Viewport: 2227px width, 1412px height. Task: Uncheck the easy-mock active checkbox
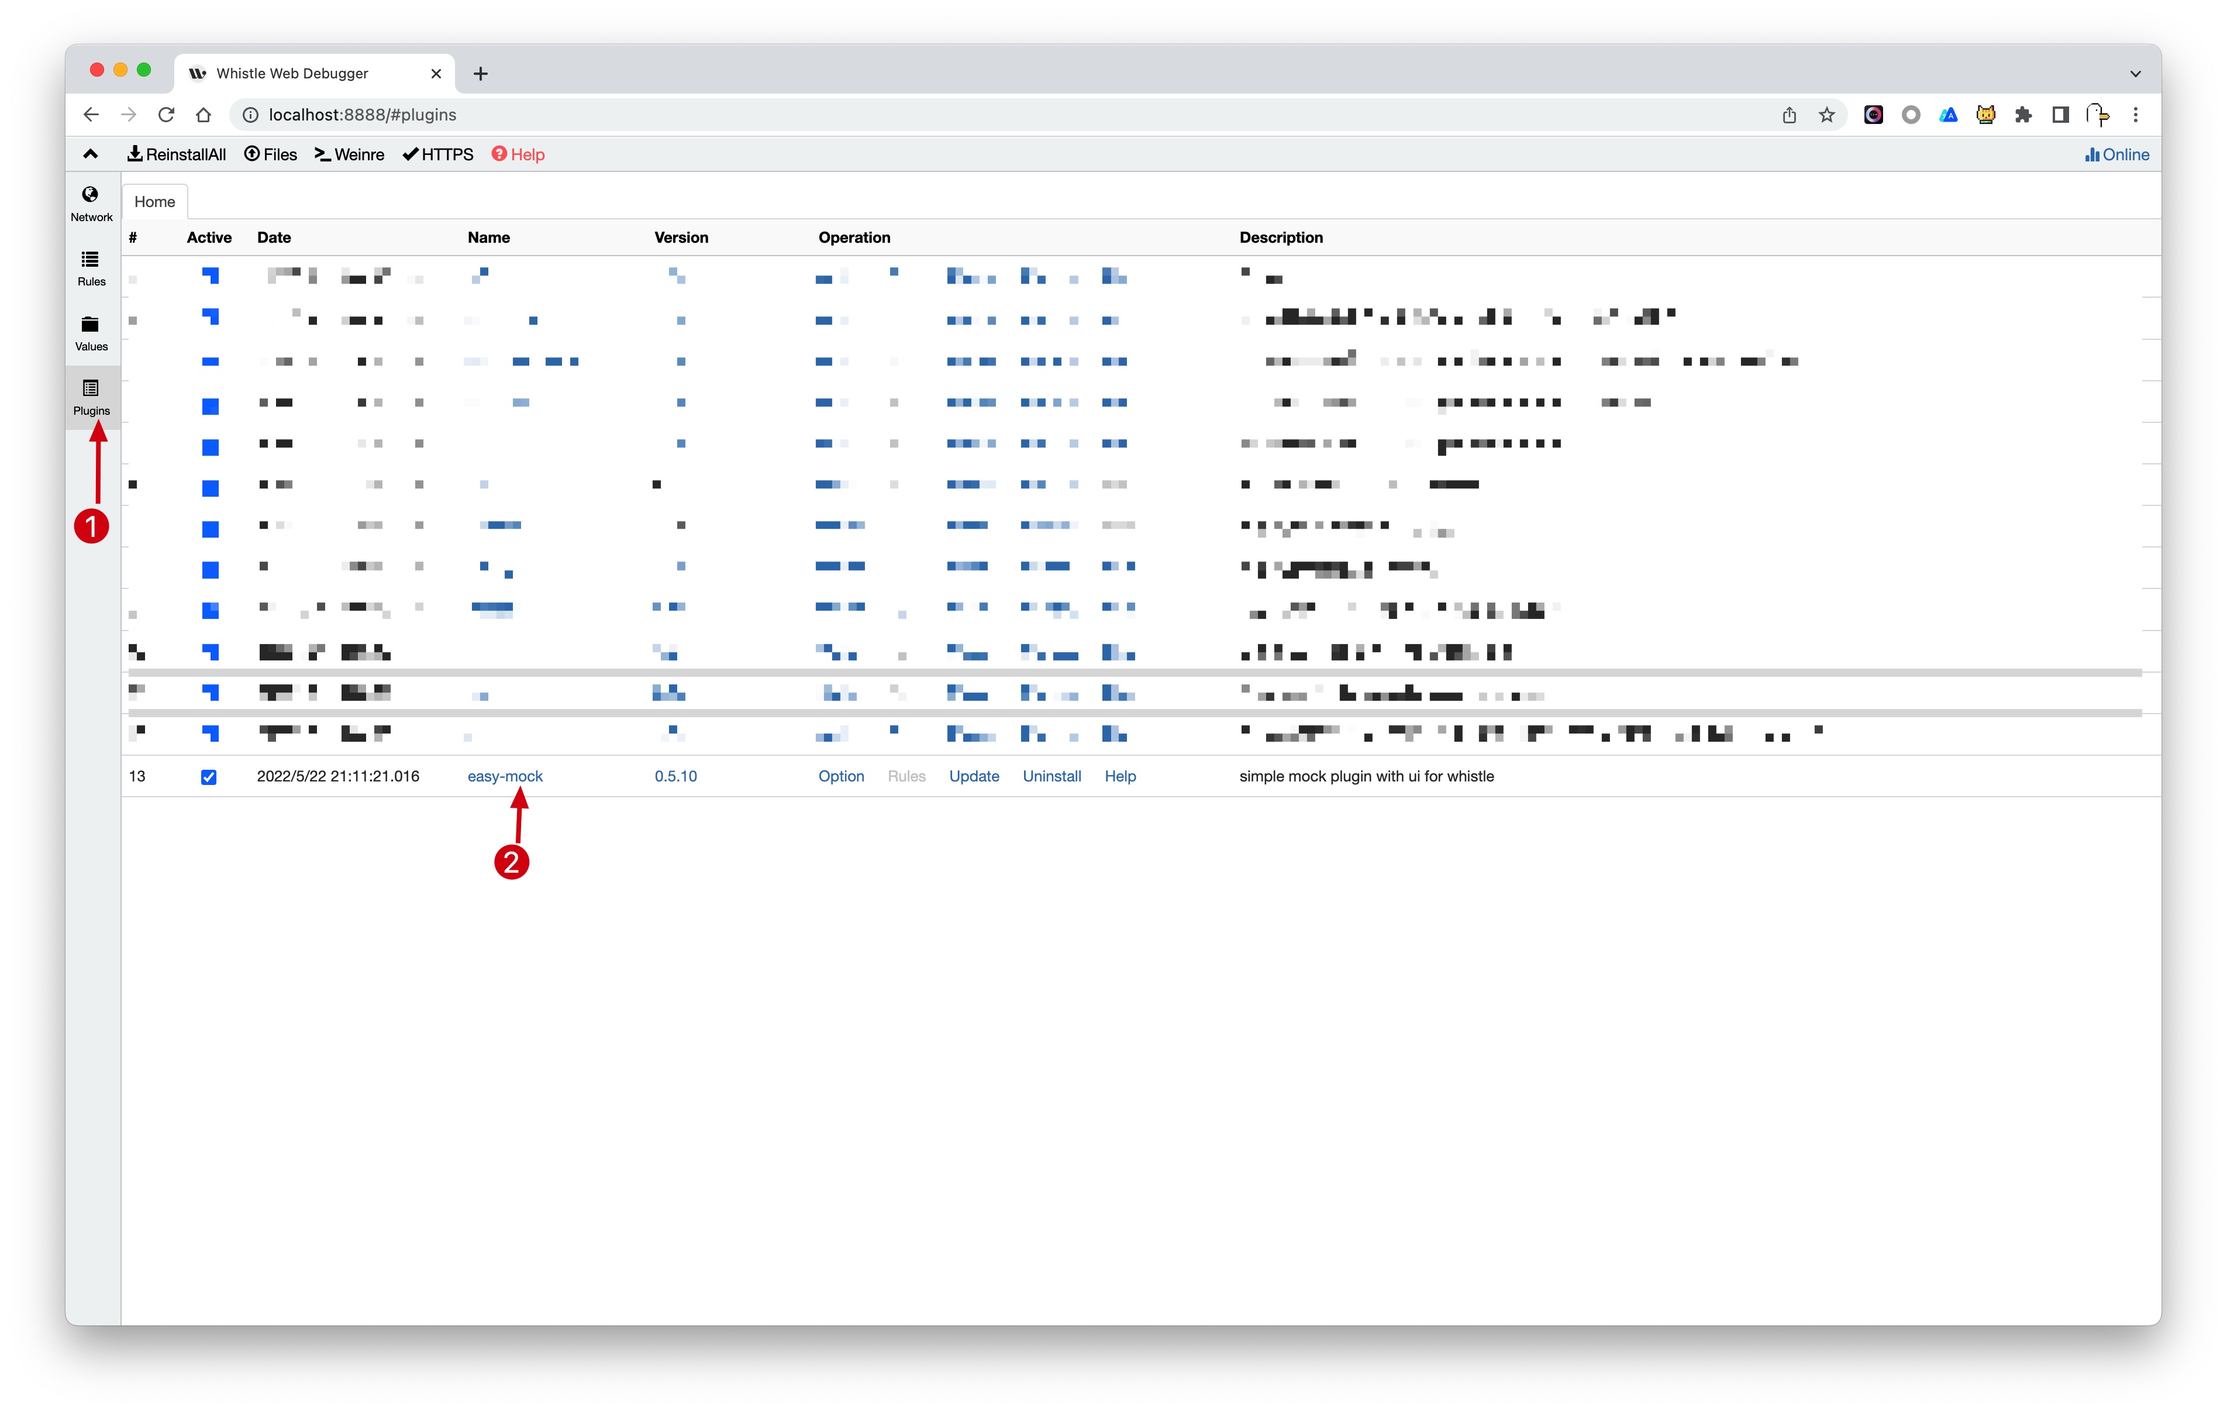point(209,777)
